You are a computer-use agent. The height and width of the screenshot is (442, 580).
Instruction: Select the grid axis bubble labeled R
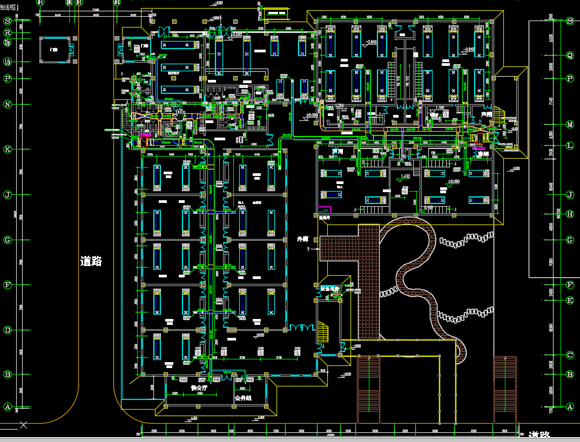coord(8,33)
